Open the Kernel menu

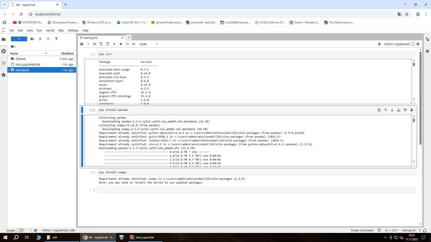point(50,31)
